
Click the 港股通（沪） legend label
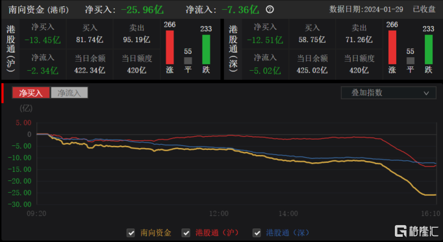click(x=217, y=233)
